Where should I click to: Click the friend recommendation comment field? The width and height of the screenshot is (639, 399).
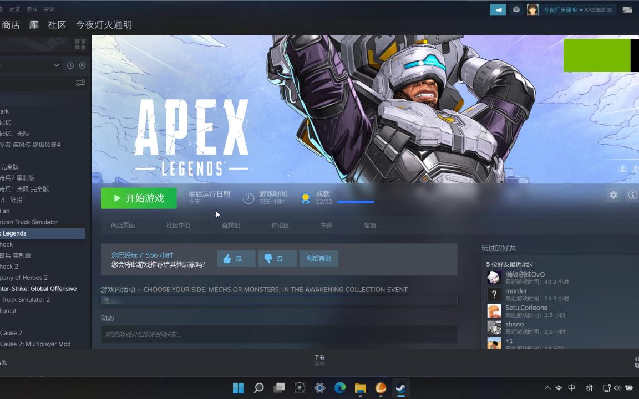pyautogui.click(x=278, y=334)
